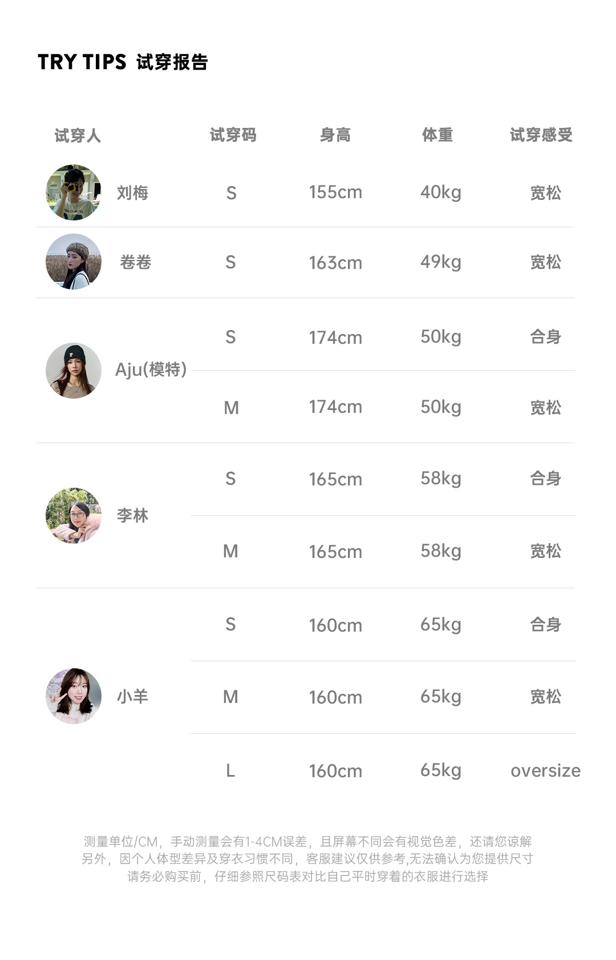This screenshot has width=616, height=960.
Task: Click the 身高 column header
Action: point(335,135)
